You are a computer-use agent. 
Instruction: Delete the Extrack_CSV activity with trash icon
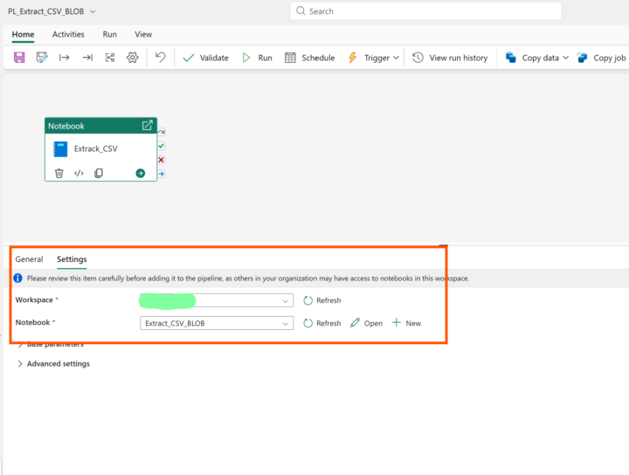tap(59, 173)
